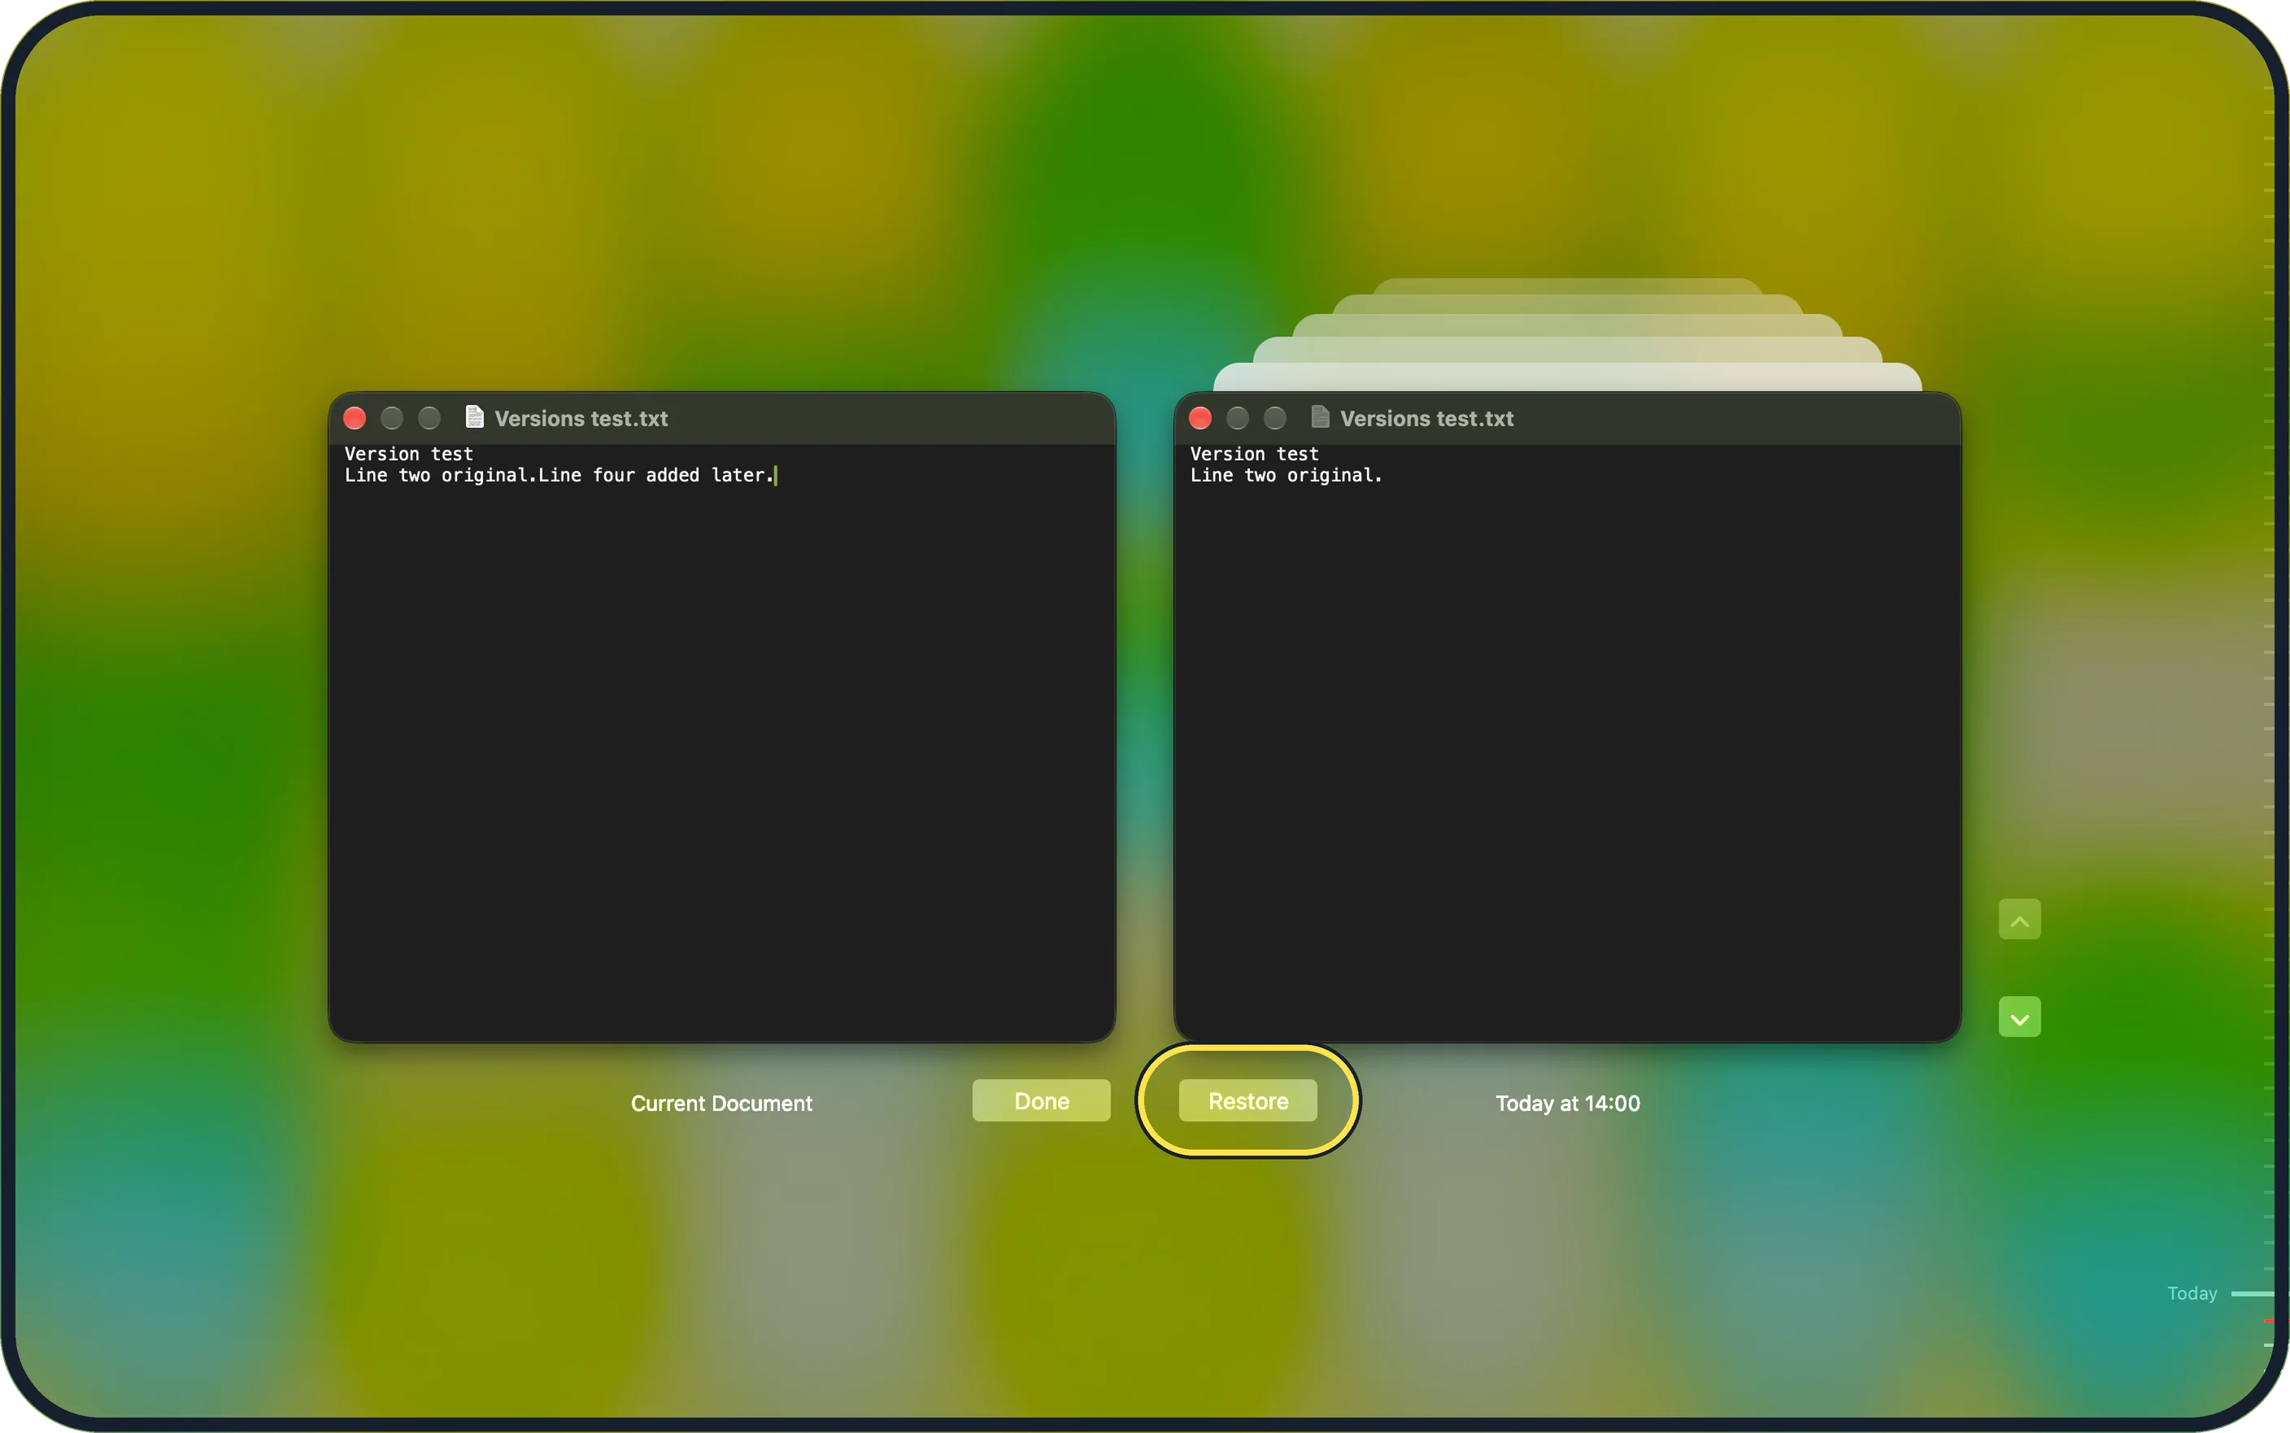Close the current document window

(x=355, y=418)
